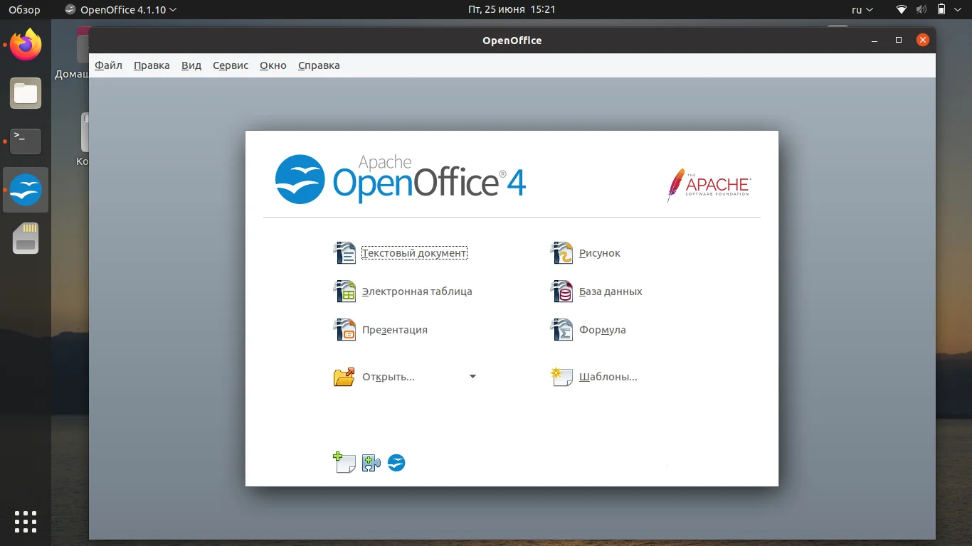Start a new Электронная таблица
This screenshot has height=546, width=972.
click(x=403, y=291)
